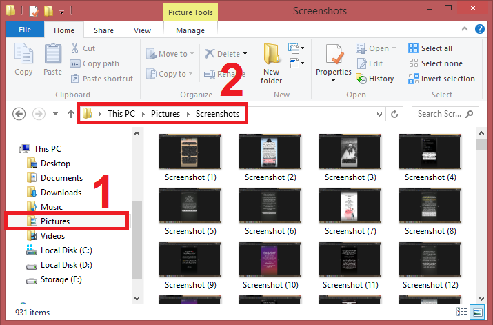Image resolution: width=493 pixels, height=325 pixels.
Task: Refresh the current folder view
Action: pyautogui.click(x=395, y=114)
